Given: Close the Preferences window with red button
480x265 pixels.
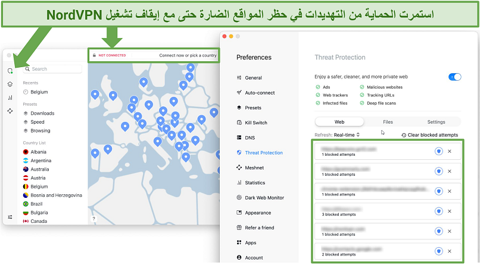Looking at the screenshot, I should (x=225, y=36).
